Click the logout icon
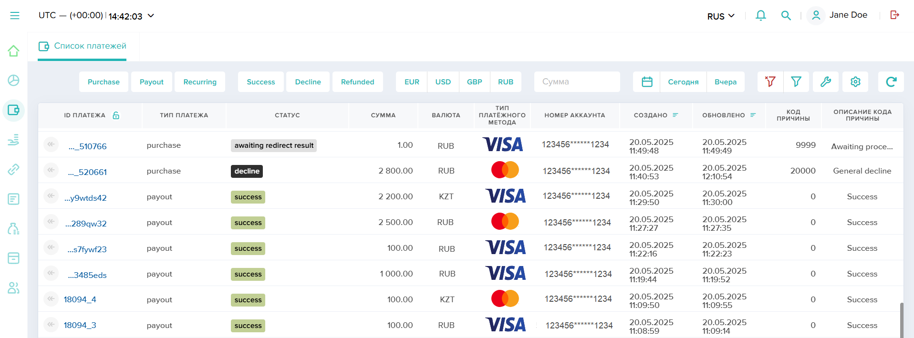914x338 pixels. coord(894,15)
